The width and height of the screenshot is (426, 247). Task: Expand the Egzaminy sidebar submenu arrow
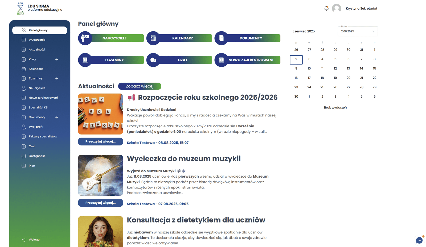(x=56, y=78)
